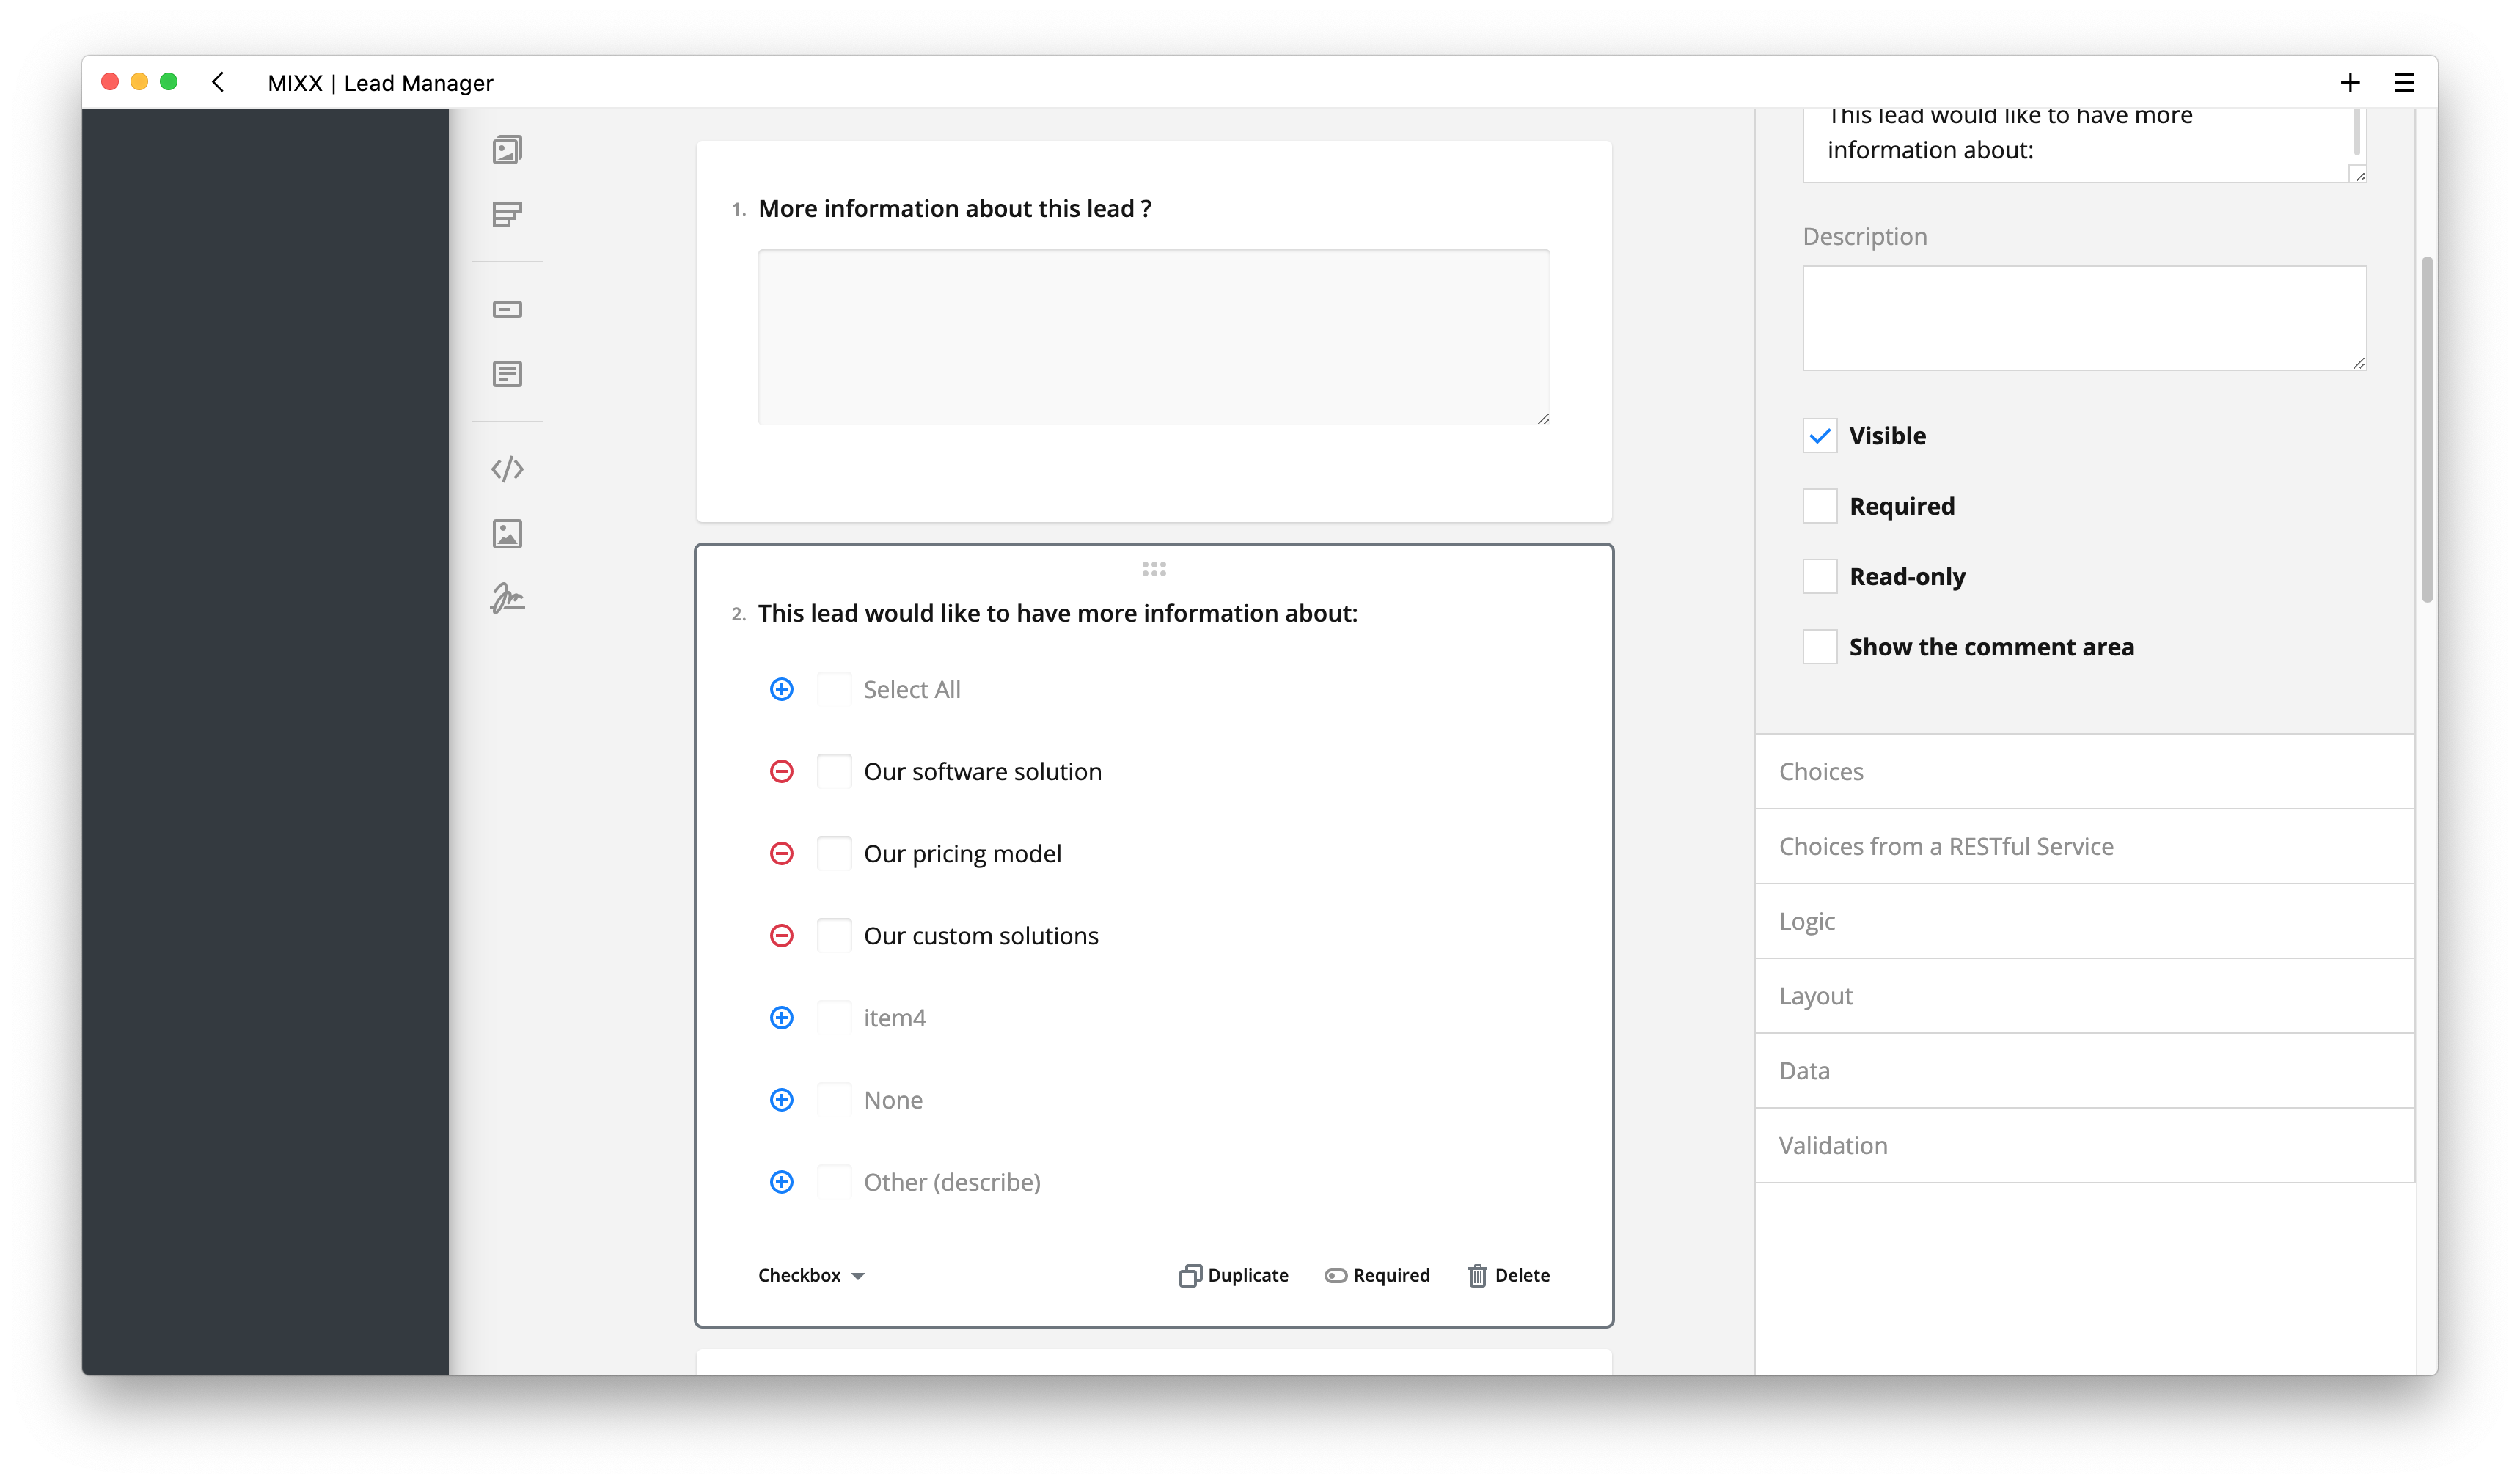Add the Select All choice
Screen dimensions: 2520x1484
pyautogui.click(x=782, y=689)
